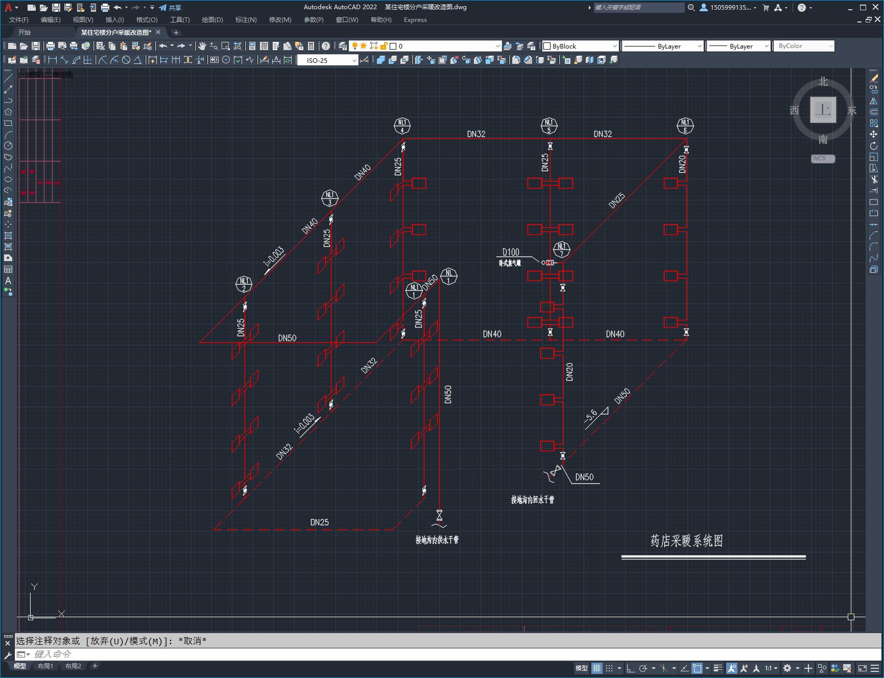Click the 上 top face of ViewCube
This screenshot has height=678, width=884.
click(x=823, y=110)
